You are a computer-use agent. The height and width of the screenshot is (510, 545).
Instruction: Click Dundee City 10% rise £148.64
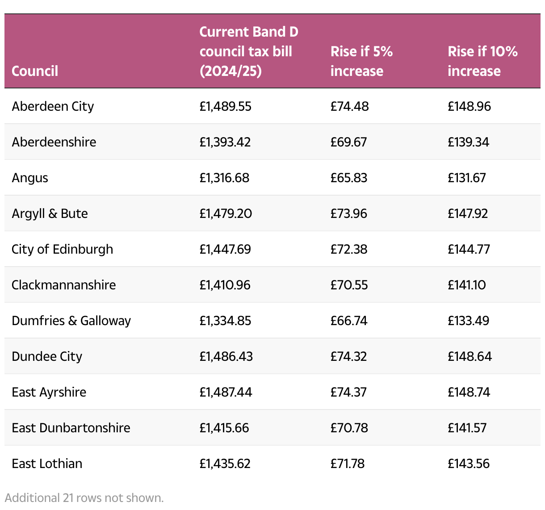tap(470, 356)
